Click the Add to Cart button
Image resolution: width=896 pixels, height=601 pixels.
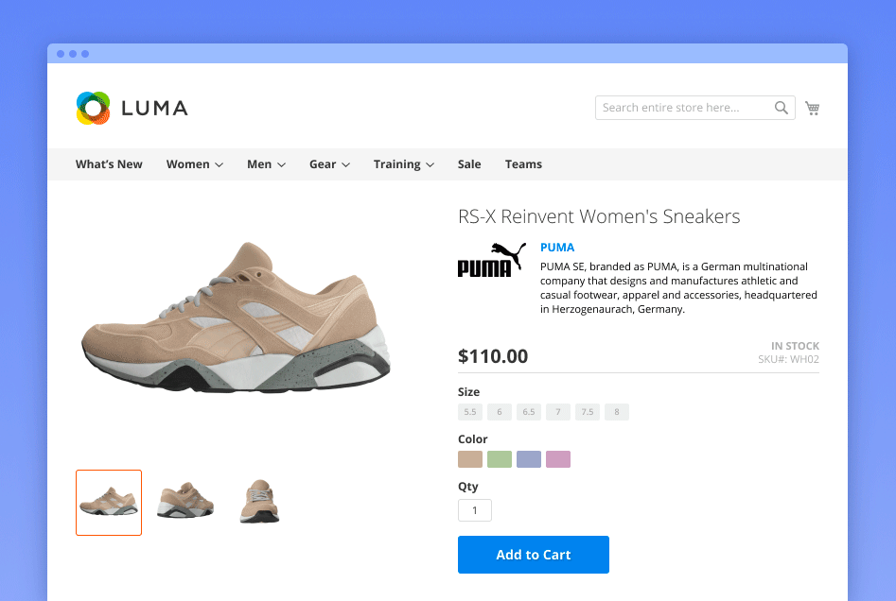point(533,555)
